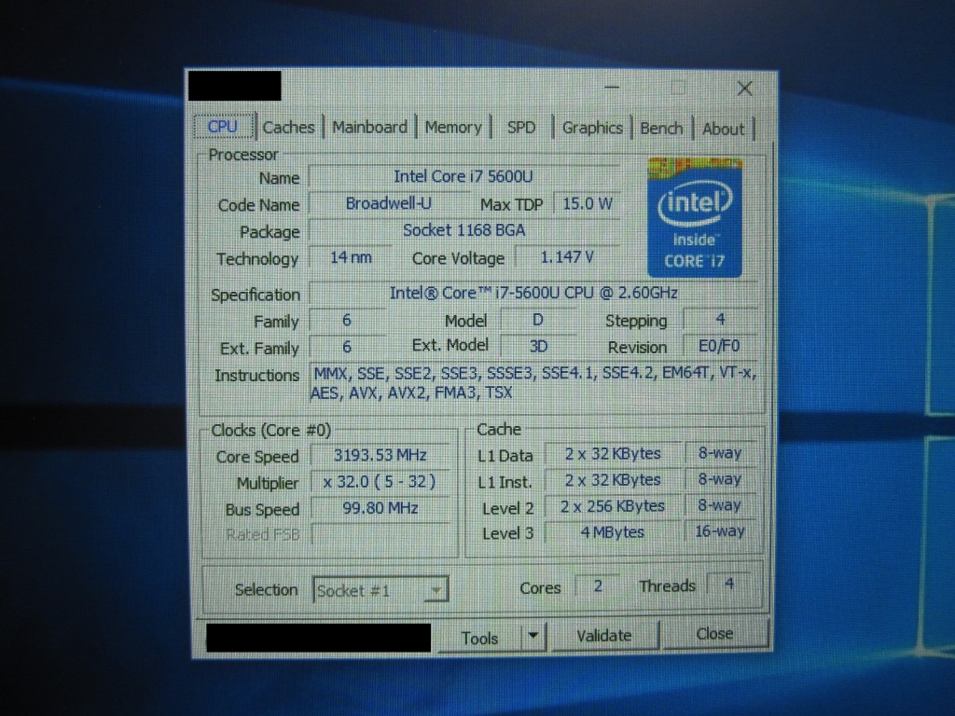955x716 pixels.
Task: Click the Stepping value 4
Action: 721,319
